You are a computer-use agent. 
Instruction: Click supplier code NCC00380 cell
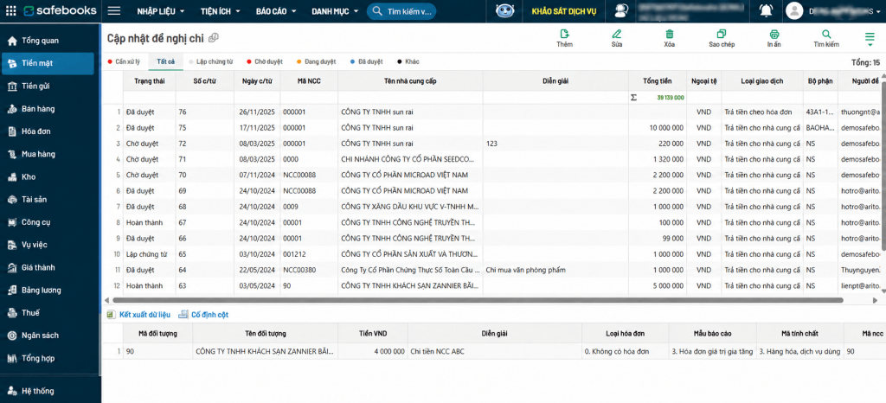(309, 271)
